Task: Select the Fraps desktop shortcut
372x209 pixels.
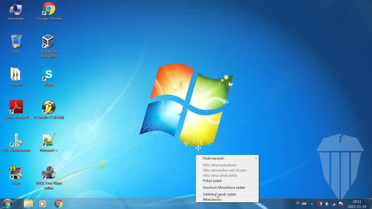Action: 16,176
